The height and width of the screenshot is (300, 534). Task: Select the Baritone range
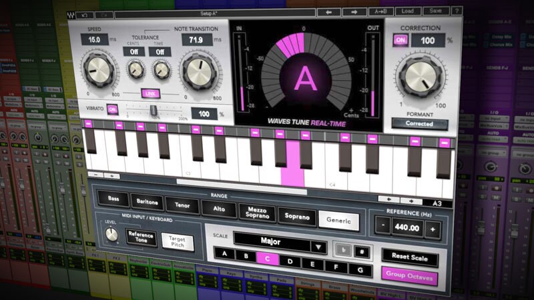pos(147,202)
